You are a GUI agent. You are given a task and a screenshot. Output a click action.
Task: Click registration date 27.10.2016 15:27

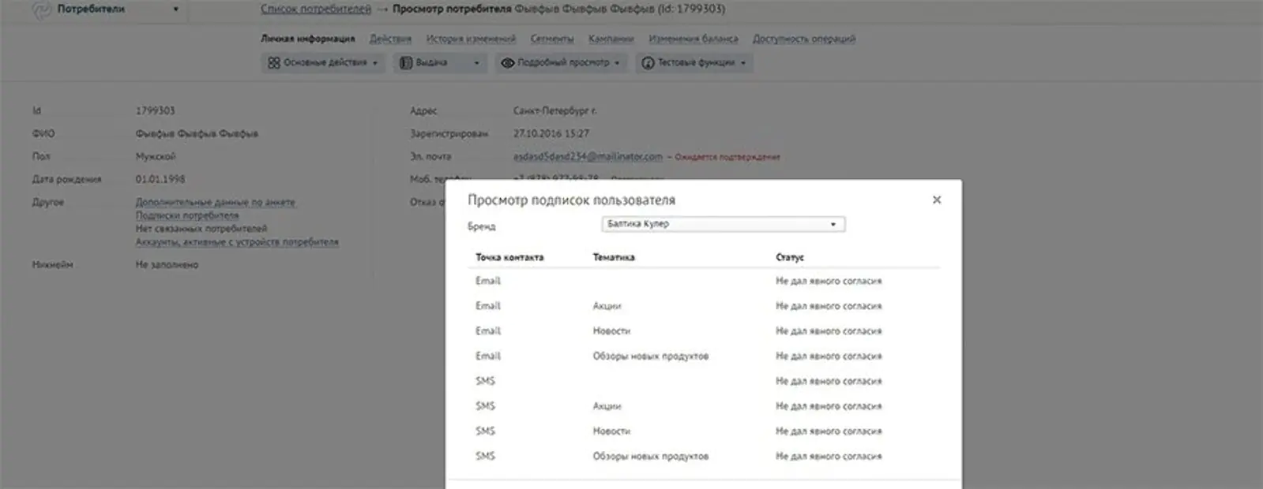551,133
